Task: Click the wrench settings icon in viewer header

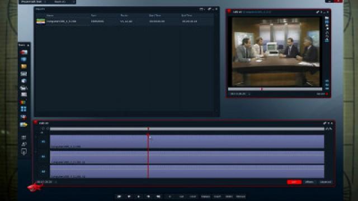Action: pos(318,12)
